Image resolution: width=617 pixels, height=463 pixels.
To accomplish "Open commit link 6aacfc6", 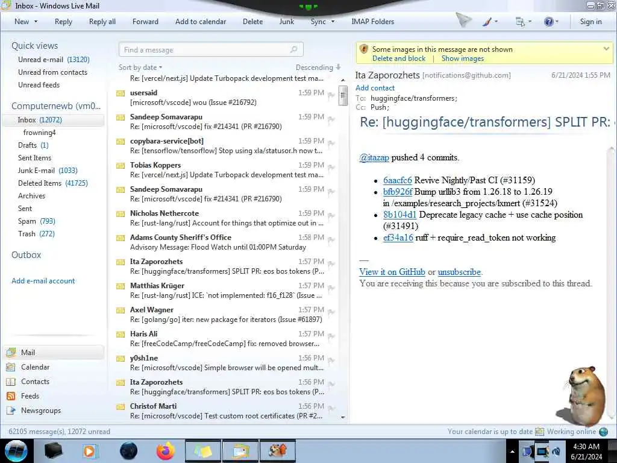I will point(398,180).
